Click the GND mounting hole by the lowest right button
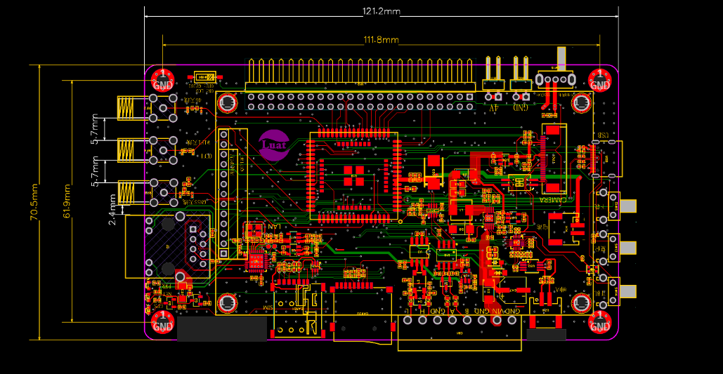 coord(599,321)
